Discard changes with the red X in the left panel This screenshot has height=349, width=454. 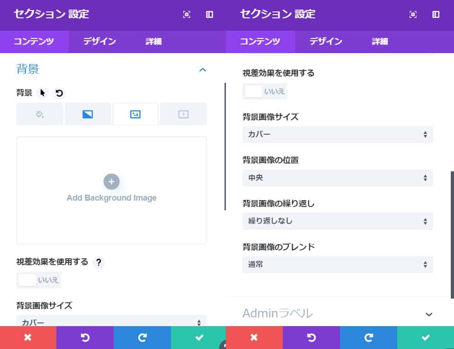coord(28,338)
